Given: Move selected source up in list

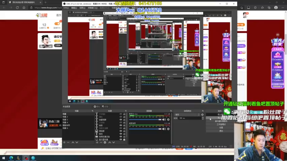Looking at the screenshot, I should pos(110,142).
